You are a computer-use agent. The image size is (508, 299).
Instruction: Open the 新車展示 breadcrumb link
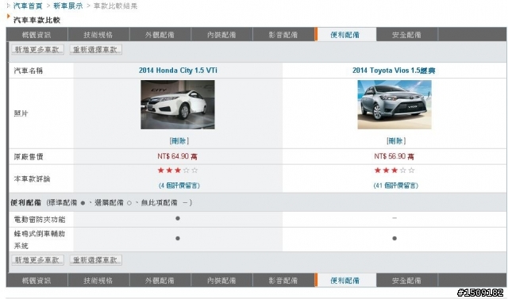(x=68, y=6)
